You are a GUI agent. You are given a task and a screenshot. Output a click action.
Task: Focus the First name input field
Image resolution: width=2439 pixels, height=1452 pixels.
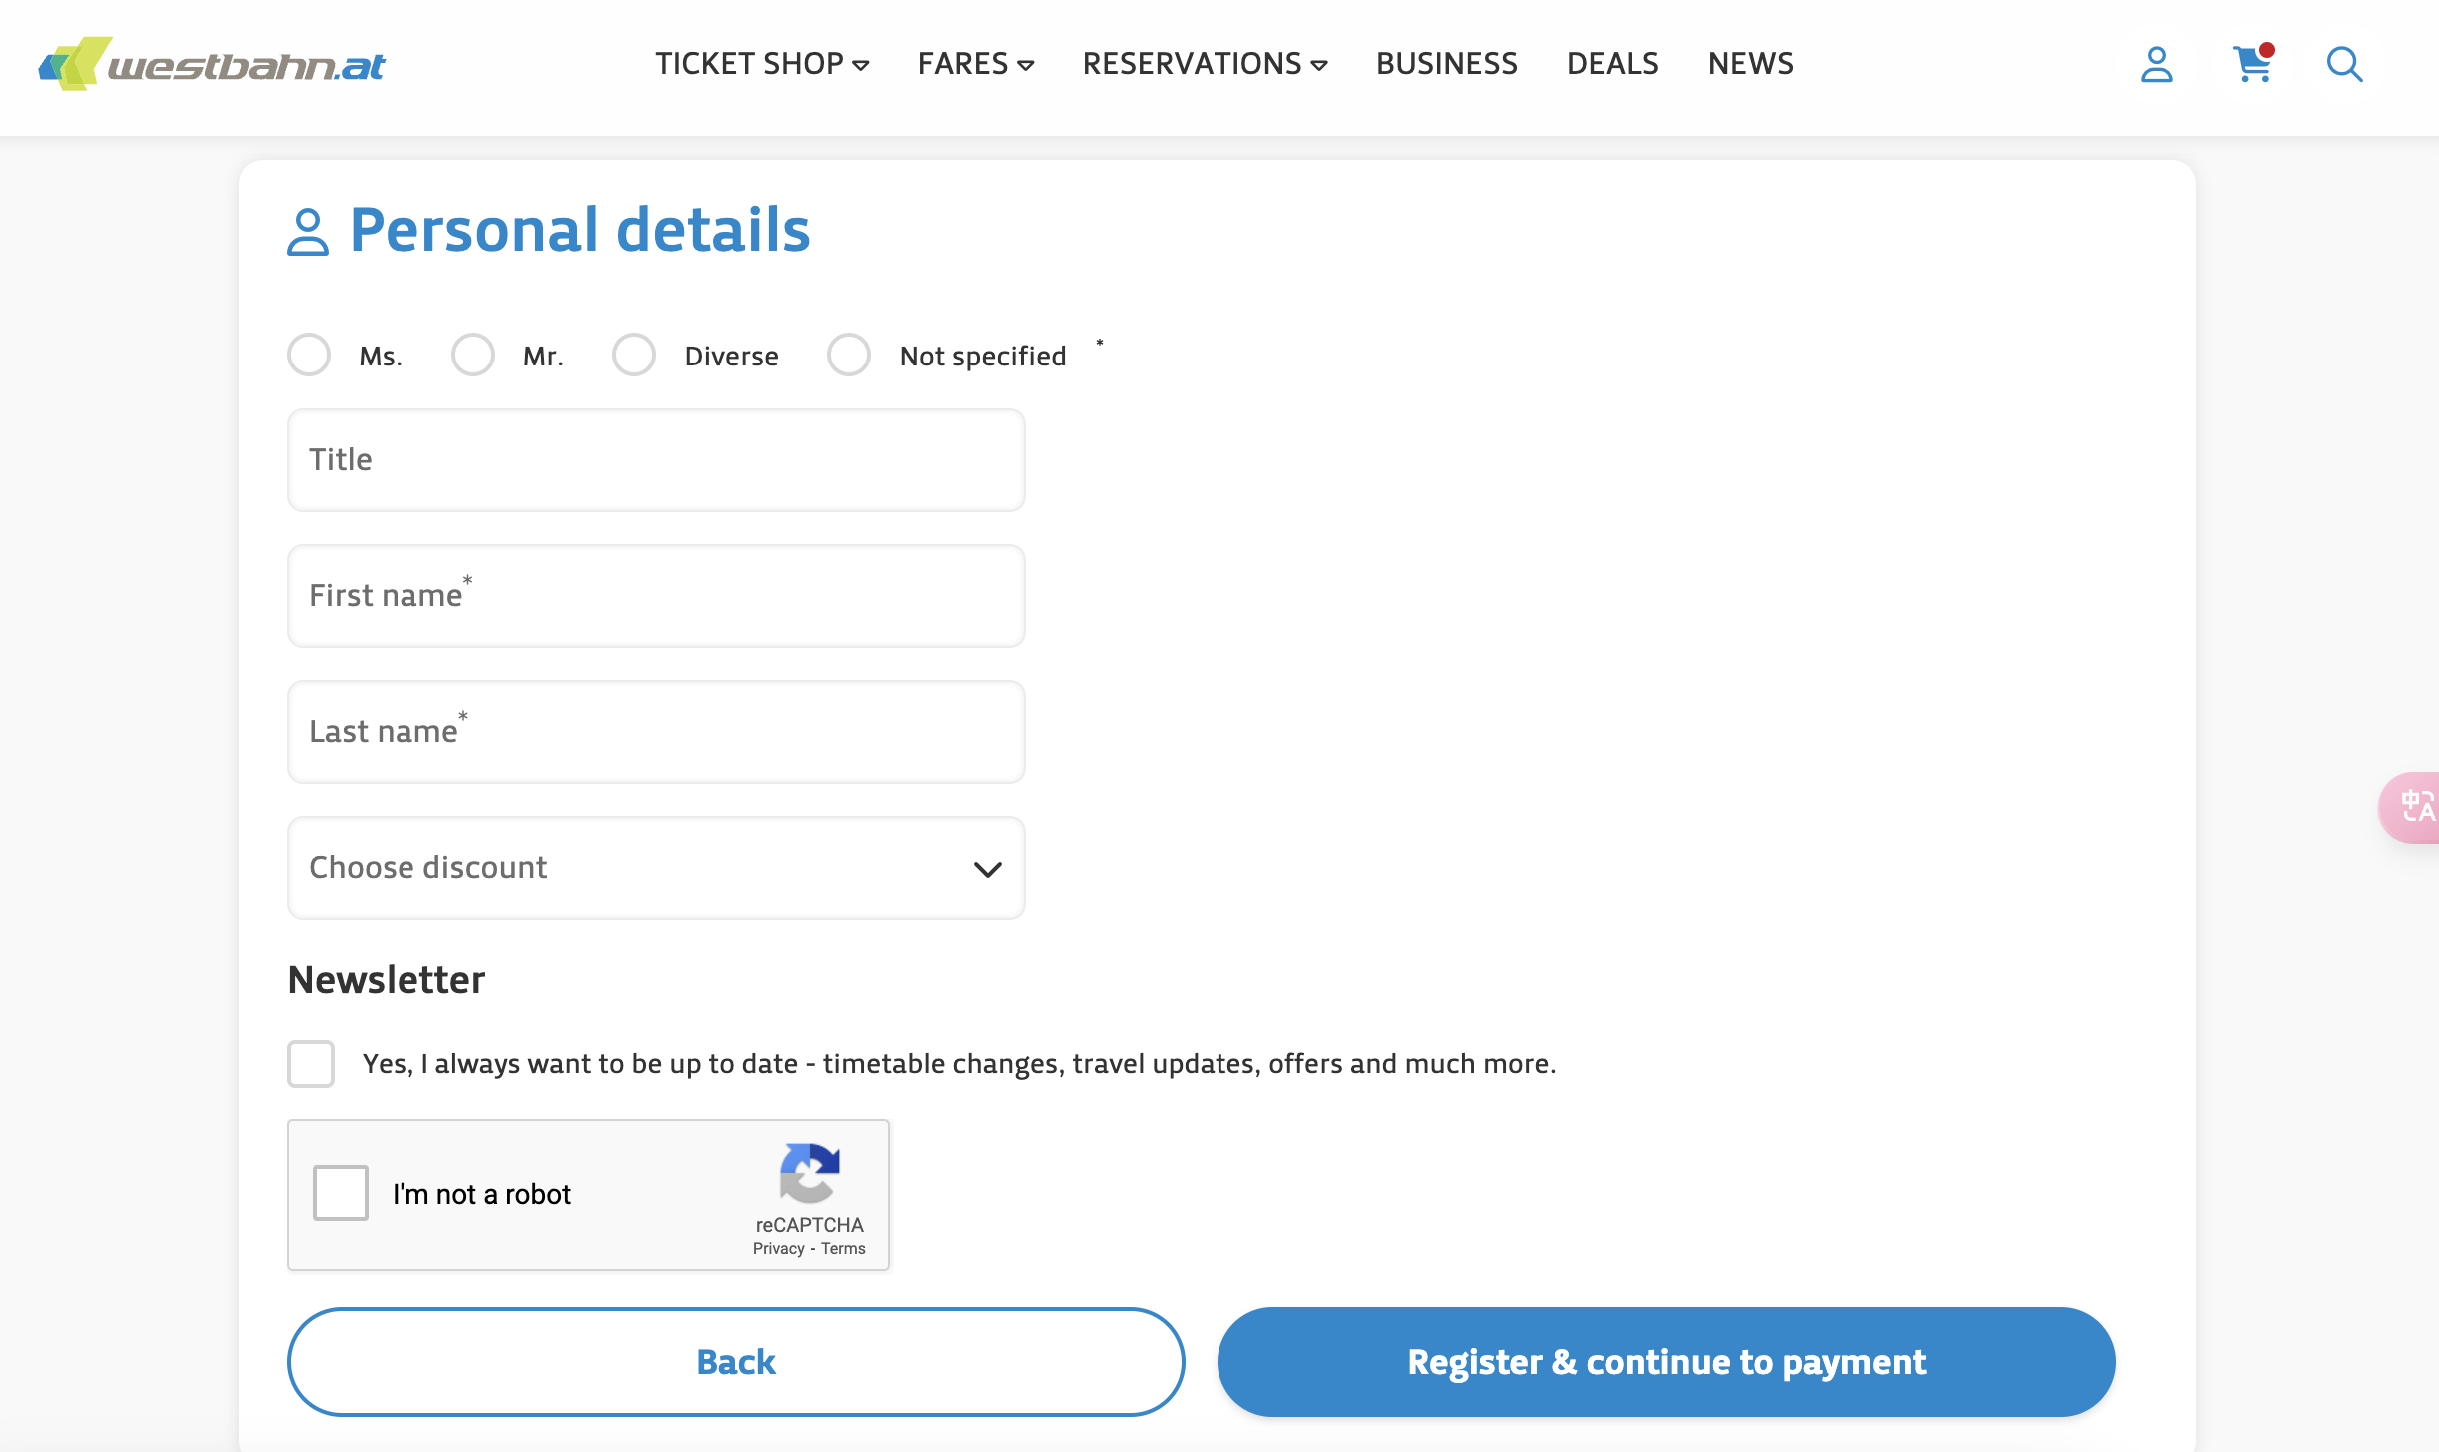coord(656,596)
